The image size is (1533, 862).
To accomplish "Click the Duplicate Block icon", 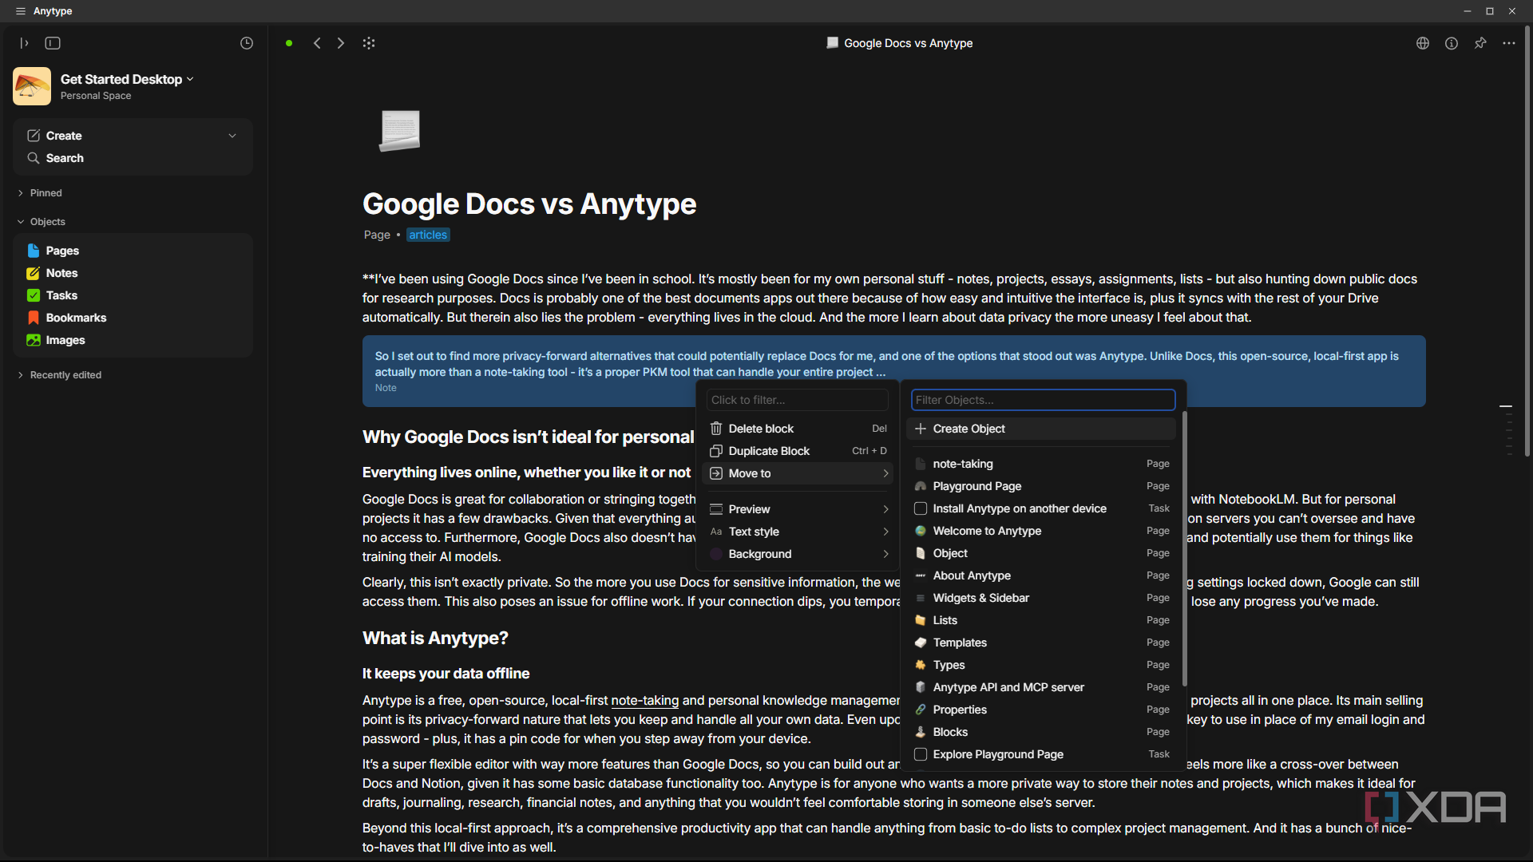I will point(716,451).
